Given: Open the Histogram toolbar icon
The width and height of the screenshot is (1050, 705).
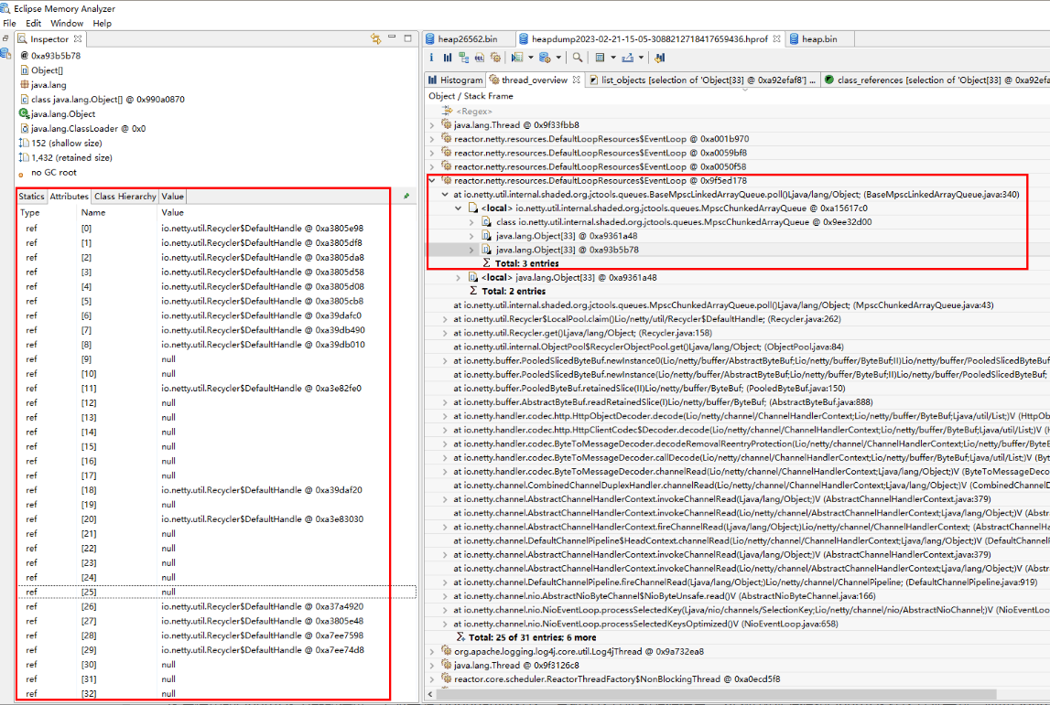Looking at the screenshot, I should [448, 58].
